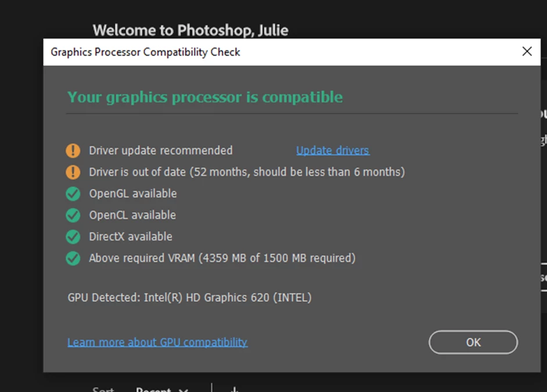Open the Update drivers link
Viewport: 547px width, 392px height.
click(333, 151)
